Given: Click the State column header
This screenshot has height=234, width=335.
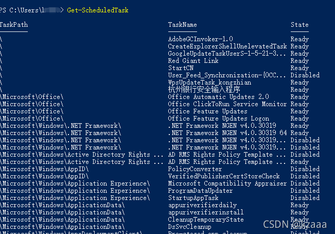Looking at the screenshot, I should click(299, 25).
